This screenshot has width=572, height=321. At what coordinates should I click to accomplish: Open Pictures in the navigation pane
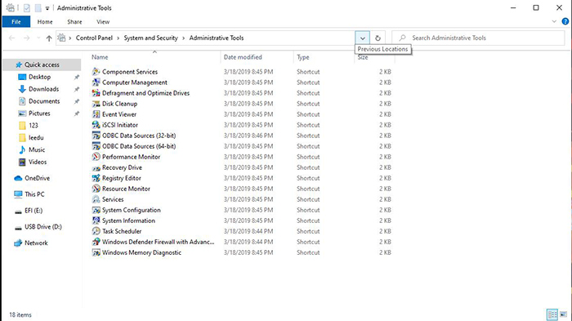39,114
